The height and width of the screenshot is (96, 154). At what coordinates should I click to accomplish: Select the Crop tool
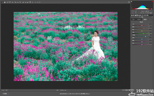[x=15, y=2]
